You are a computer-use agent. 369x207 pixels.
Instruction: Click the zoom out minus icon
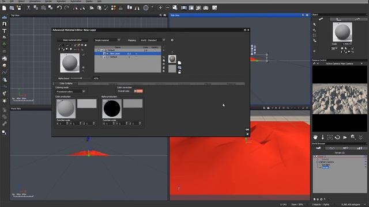(168, 7)
